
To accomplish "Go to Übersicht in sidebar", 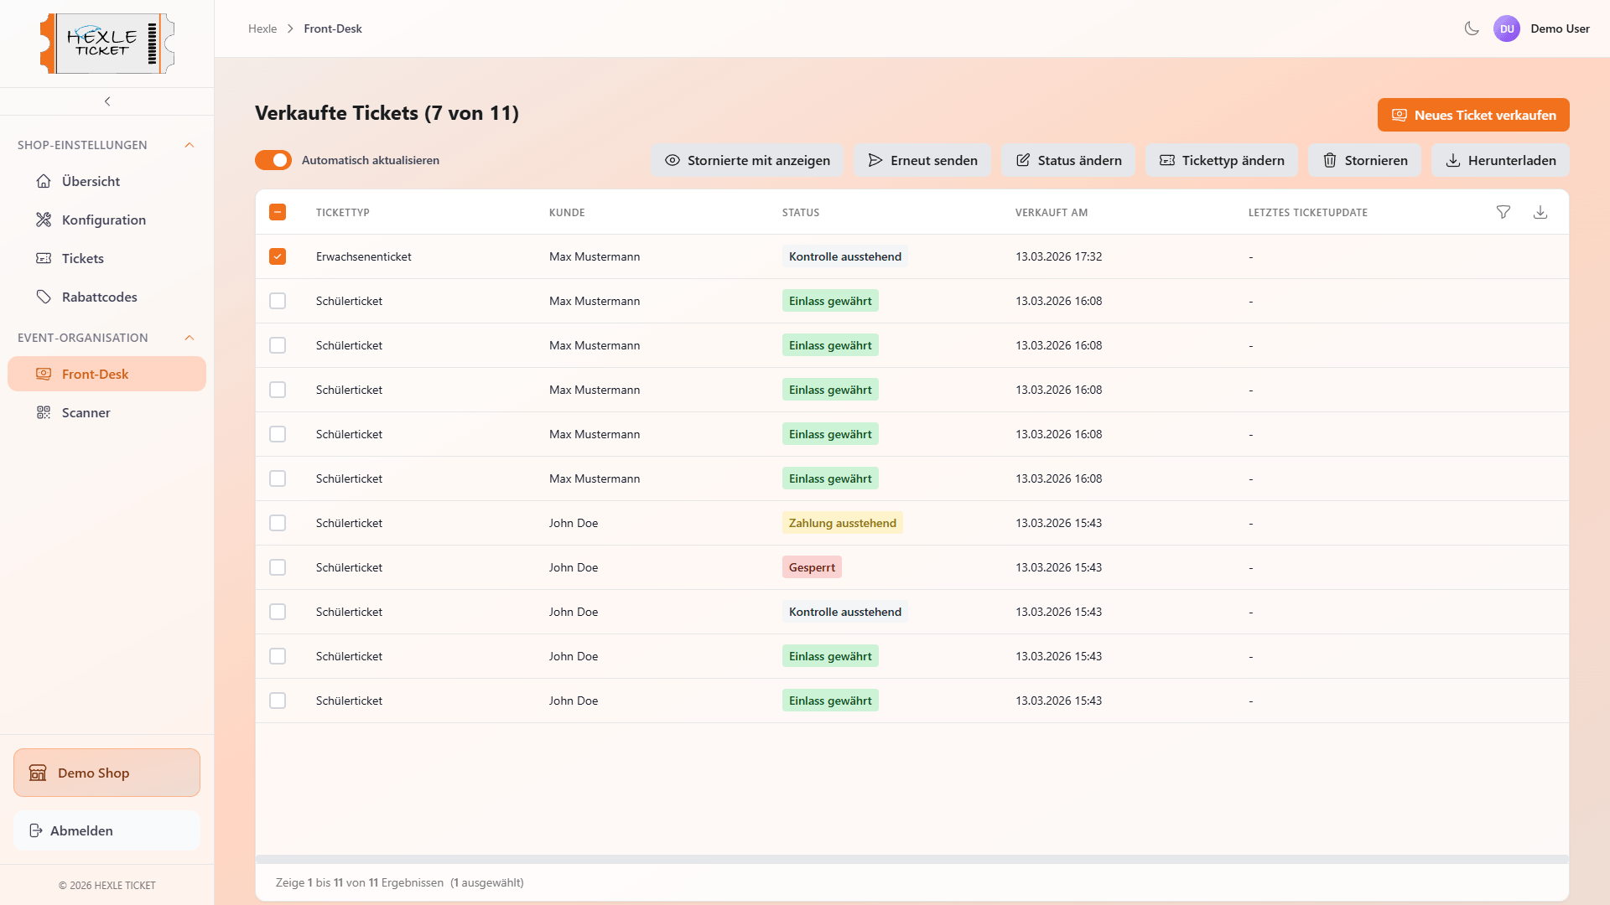I will 91,181.
